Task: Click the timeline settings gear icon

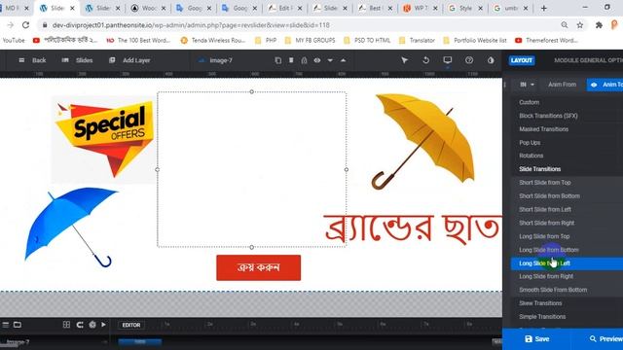Action: point(92,325)
